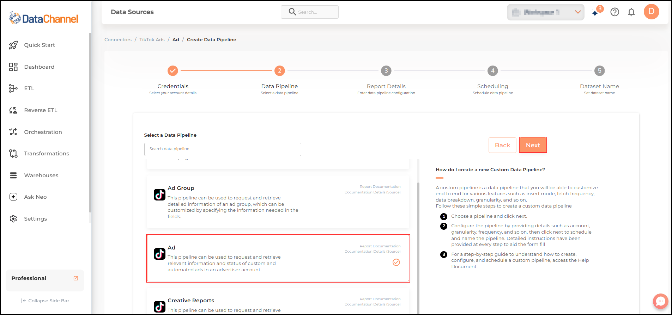
Task: Open Ask Neo in sidebar
Action: pyautogui.click(x=35, y=197)
